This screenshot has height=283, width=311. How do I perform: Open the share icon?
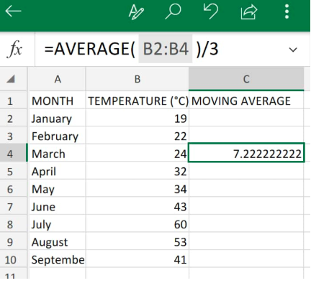click(x=249, y=12)
